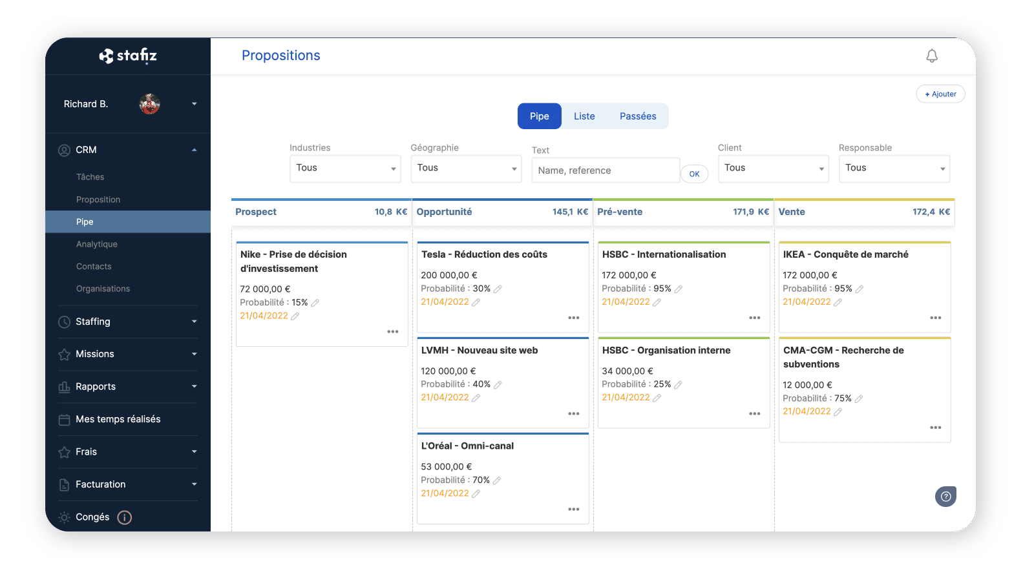Click Richard B. profile avatar
The image size is (1023, 567).
point(149,104)
